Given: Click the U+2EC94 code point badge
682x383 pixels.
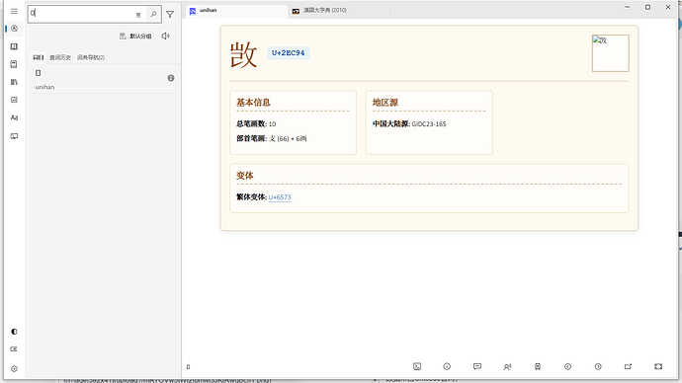Looking at the screenshot, I should pos(288,53).
